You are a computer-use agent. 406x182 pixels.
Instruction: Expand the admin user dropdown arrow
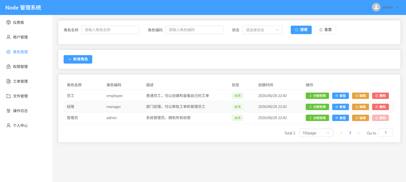pos(397,7)
